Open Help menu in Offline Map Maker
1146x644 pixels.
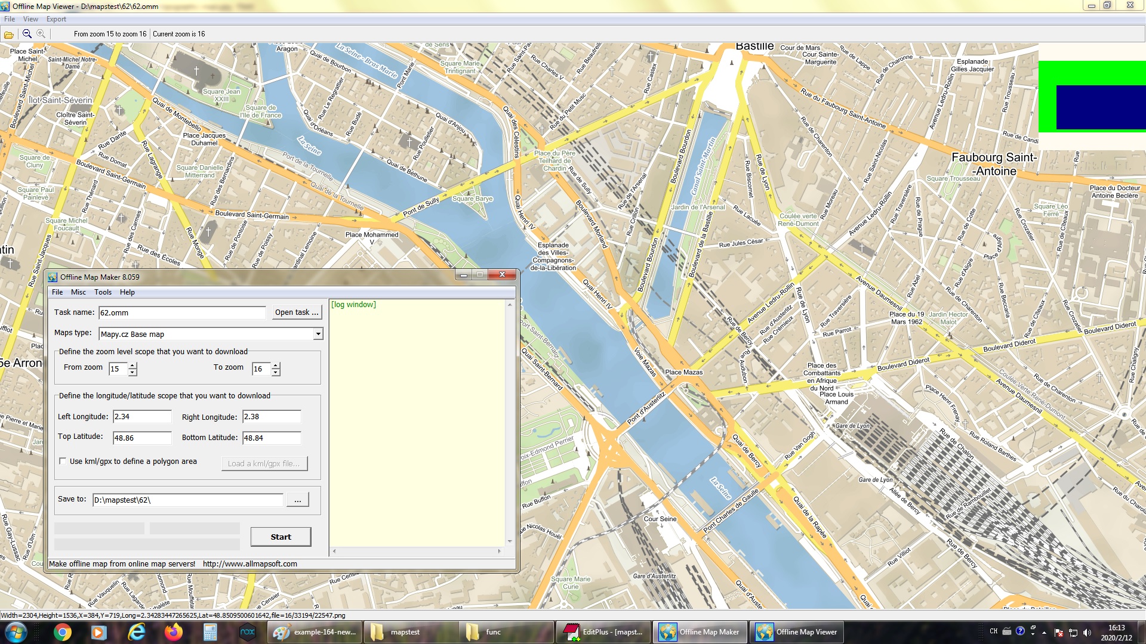point(127,292)
